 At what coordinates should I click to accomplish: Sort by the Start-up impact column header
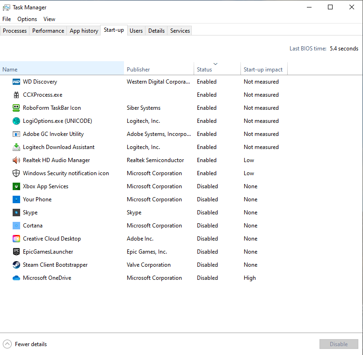pos(264,68)
